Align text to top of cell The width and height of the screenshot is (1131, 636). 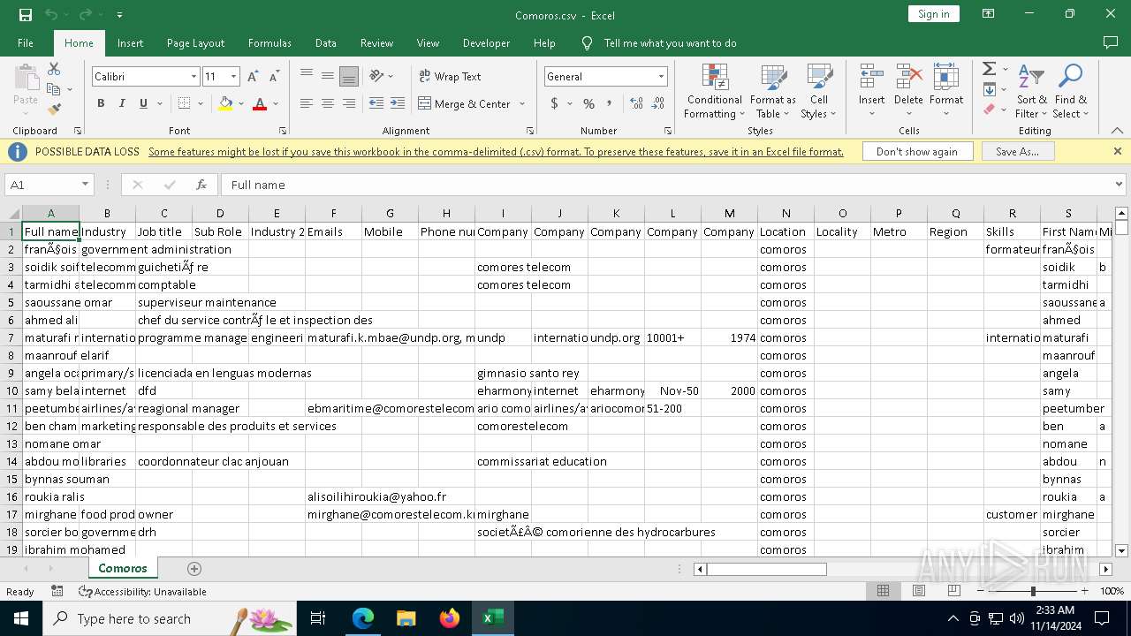pos(307,76)
